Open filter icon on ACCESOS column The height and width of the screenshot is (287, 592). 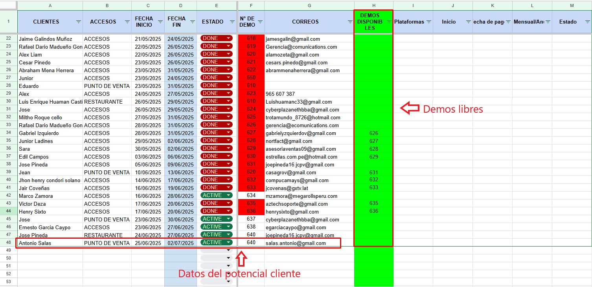tap(127, 22)
